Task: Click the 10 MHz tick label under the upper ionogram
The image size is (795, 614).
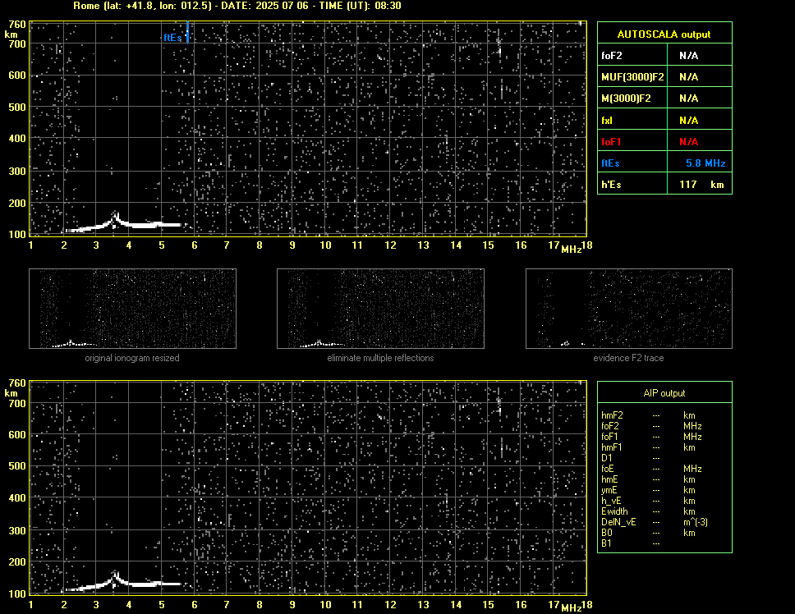Action: click(x=325, y=245)
